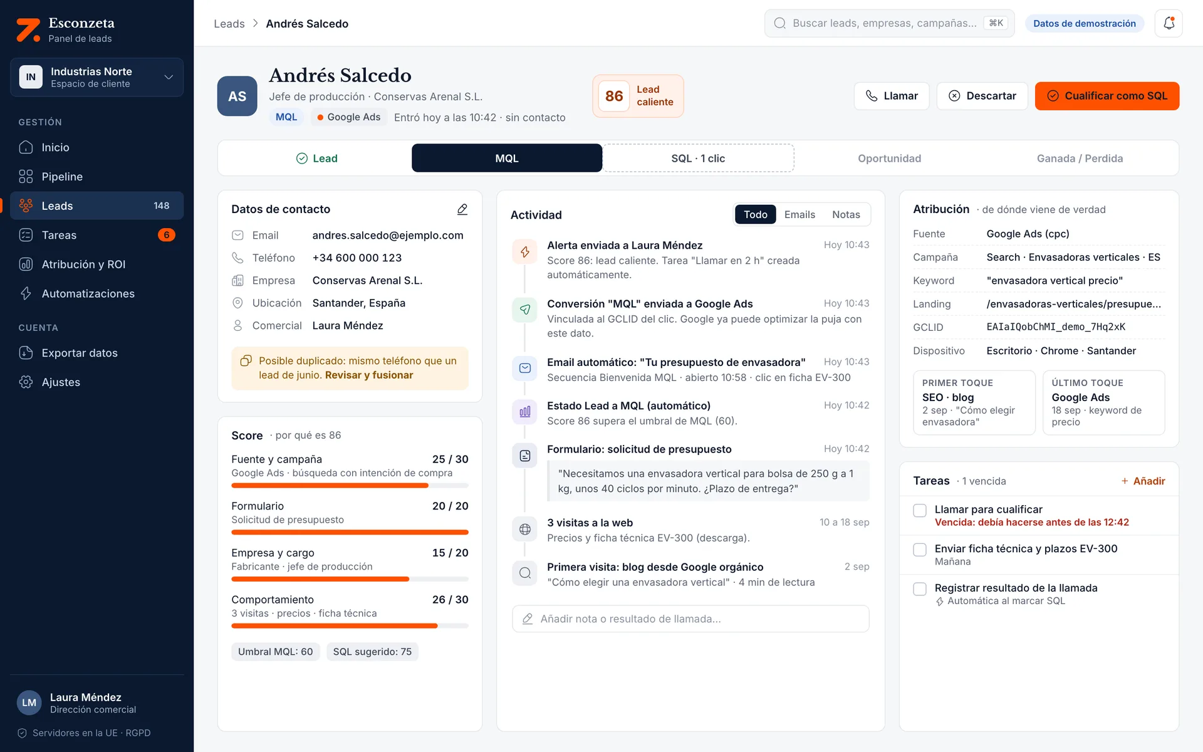Check Enviar ficha técnica y plazos EV-300
The height and width of the screenshot is (752, 1203).
pos(920,550)
